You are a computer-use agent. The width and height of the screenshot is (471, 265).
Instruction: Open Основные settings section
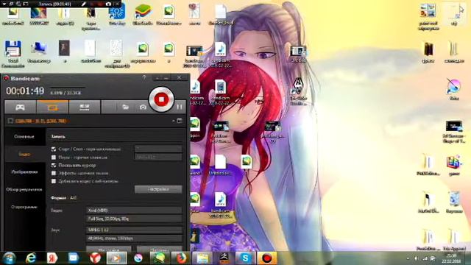pyautogui.click(x=24, y=137)
